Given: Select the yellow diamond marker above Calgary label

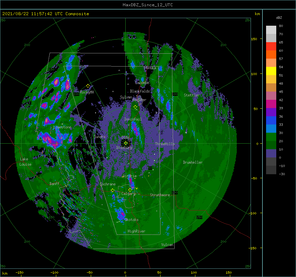Looking at the screenshot, I should (130, 190).
